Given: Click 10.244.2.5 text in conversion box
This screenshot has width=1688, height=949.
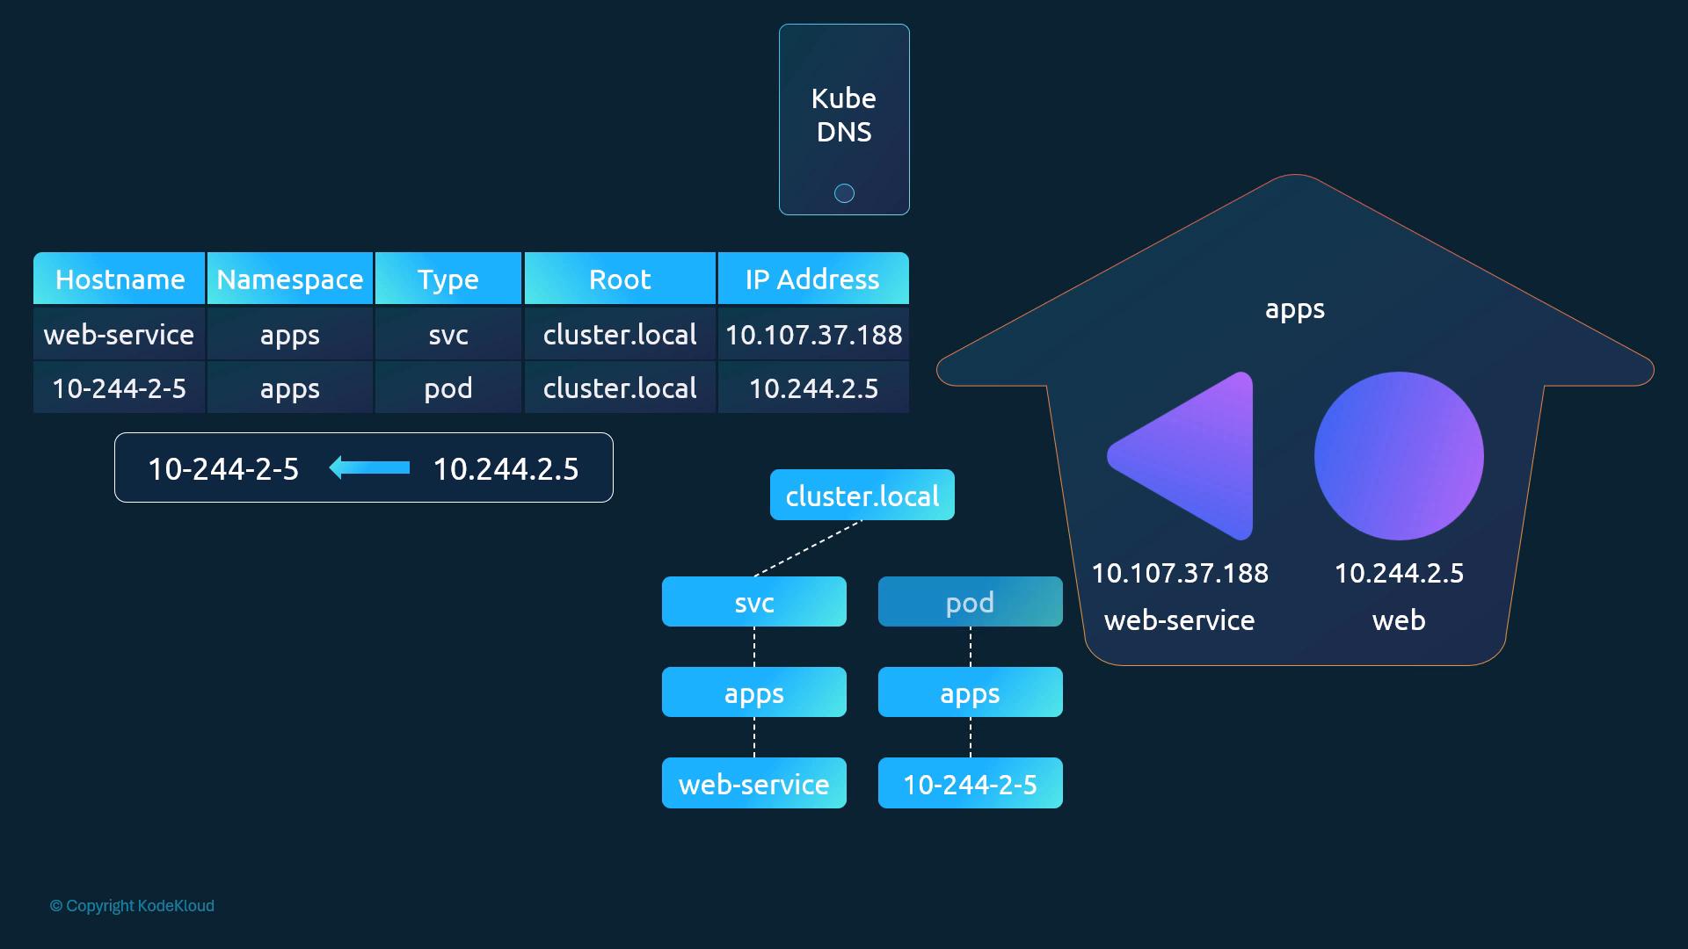Looking at the screenshot, I should tap(506, 468).
